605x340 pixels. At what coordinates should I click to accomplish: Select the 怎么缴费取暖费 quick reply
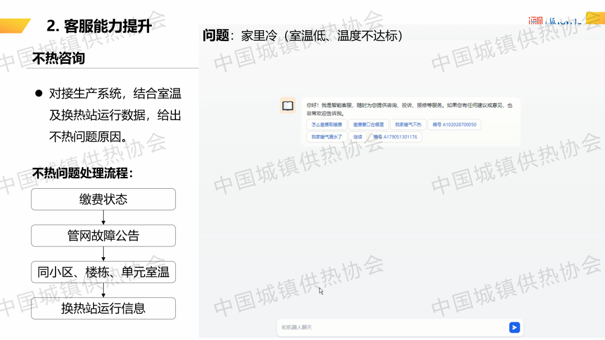[x=327, y=125]
